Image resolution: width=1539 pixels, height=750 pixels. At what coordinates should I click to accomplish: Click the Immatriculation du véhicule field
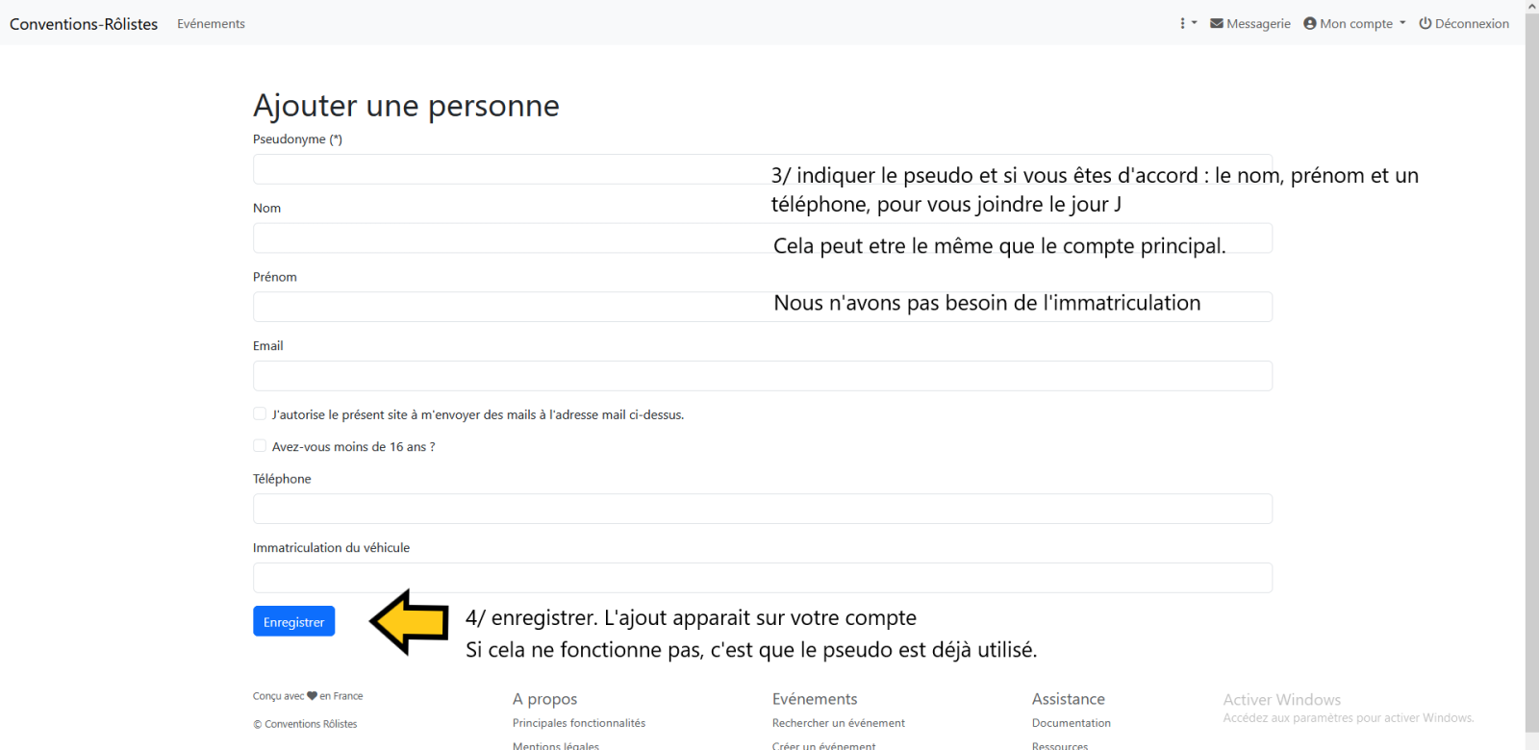point(762,578)
